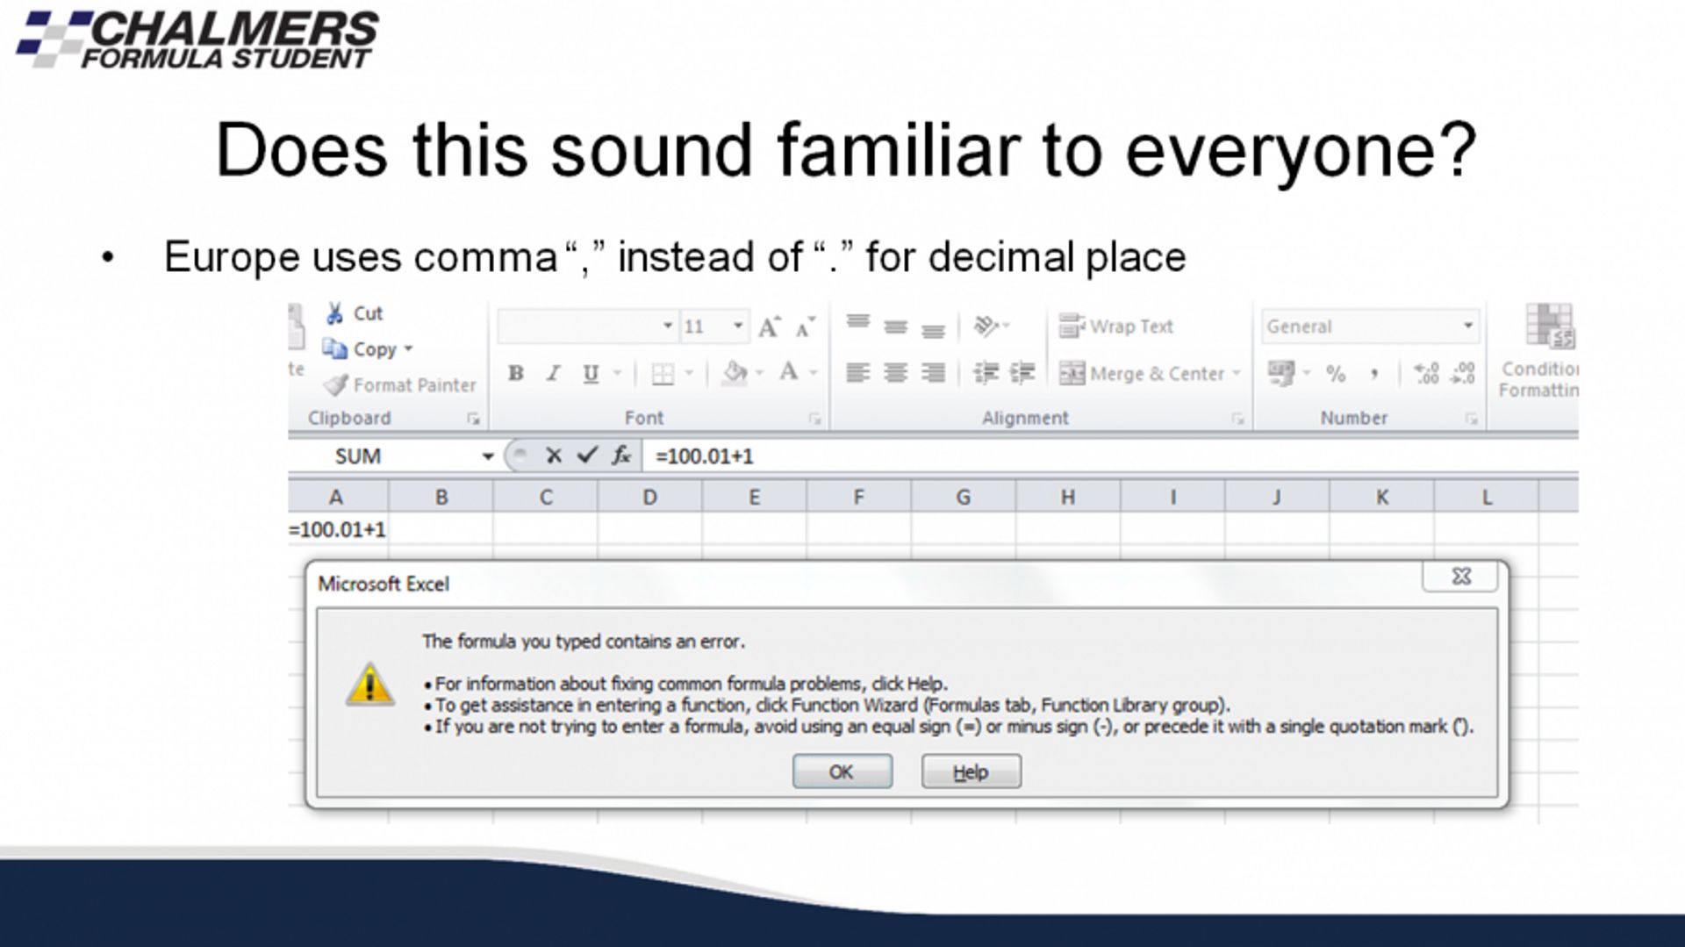Confirm formula with Enter checkmark
The width and height of the screenshot is (1685, 947).
587,455
